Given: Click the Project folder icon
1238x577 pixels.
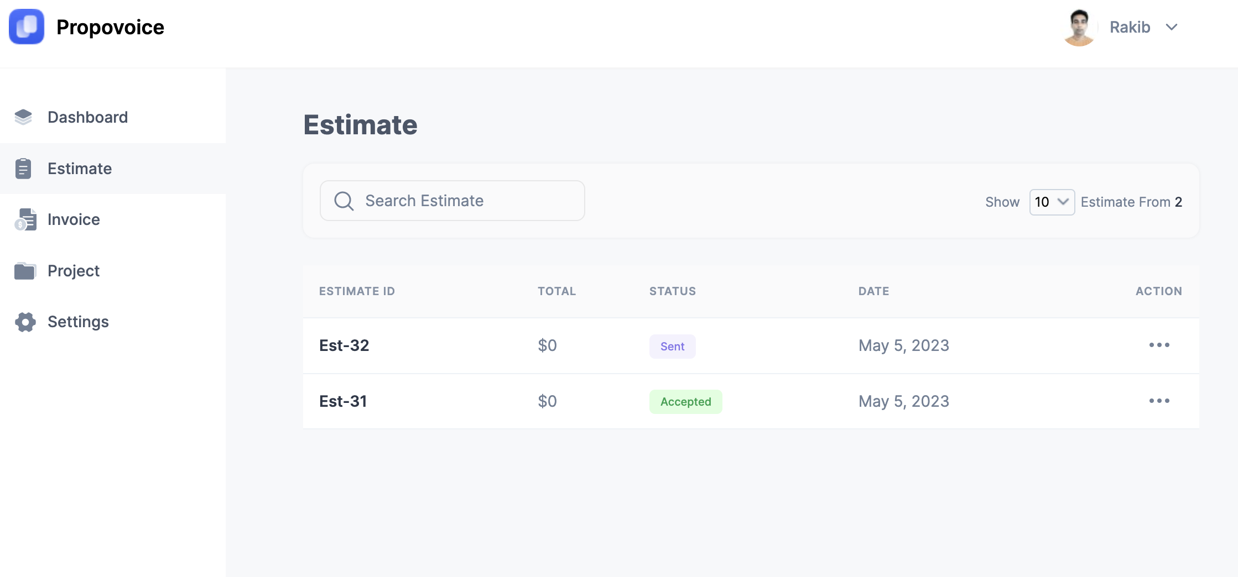Looking at the screenshot, I should [x=25, y=271].
